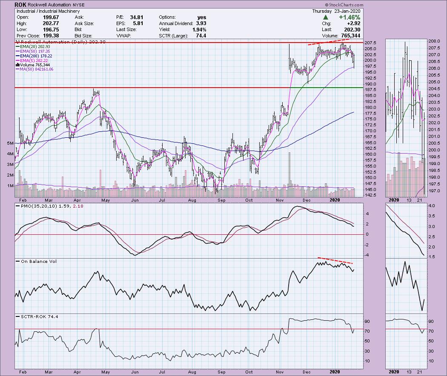This screenshot has height=376, width=447.
Task: Click the red dashed divergence line on On Balance Vol
Action: coord(335,260)
